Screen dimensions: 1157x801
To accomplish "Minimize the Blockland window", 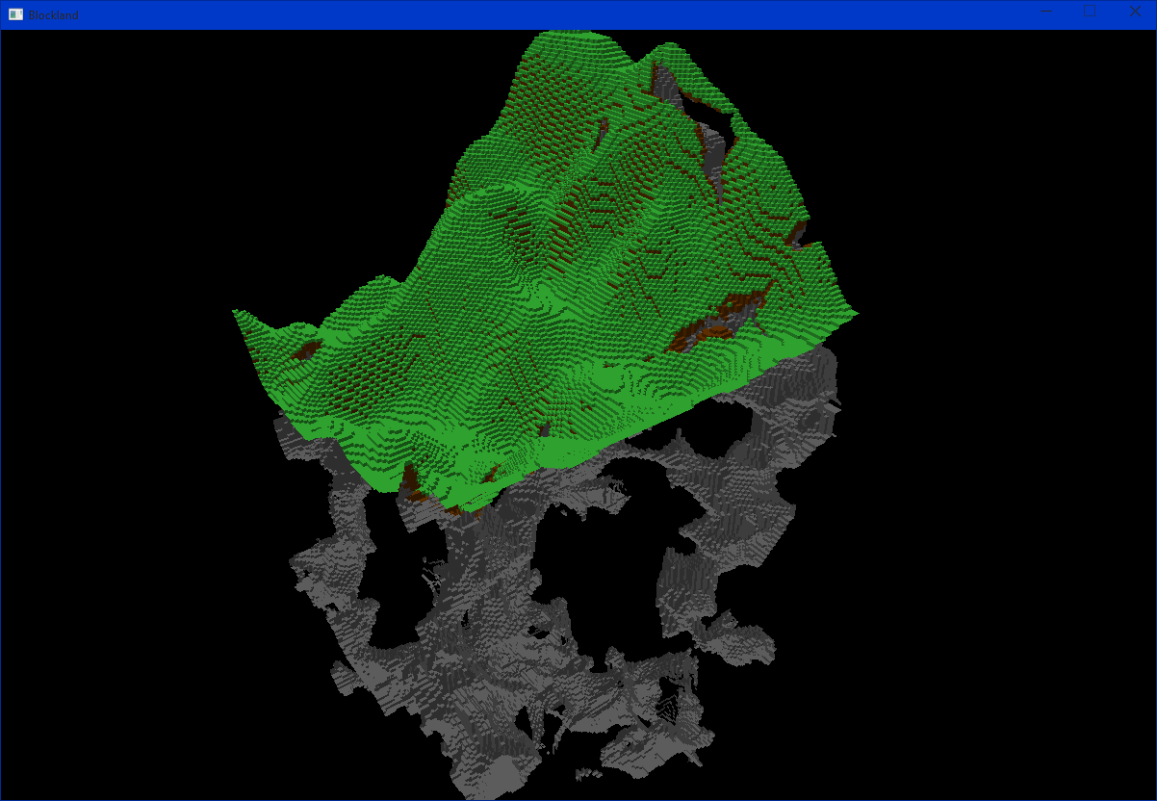I will pos(1045,13).
